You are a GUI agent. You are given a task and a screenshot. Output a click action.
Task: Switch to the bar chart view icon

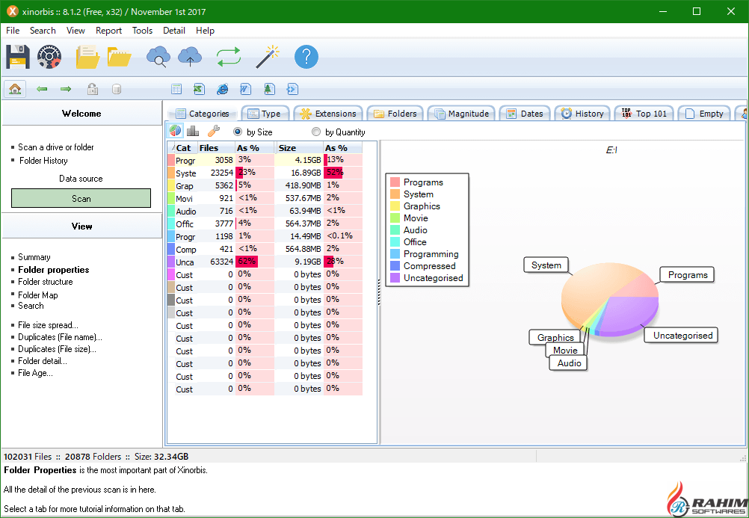193,132
